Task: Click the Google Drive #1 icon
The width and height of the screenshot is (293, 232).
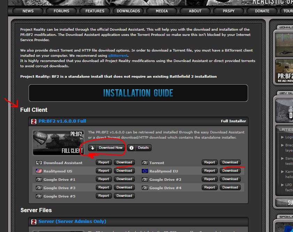Action: 39,179
